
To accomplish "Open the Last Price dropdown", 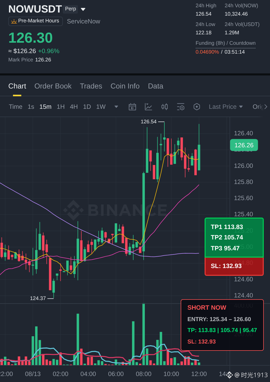I will (226, 107).
